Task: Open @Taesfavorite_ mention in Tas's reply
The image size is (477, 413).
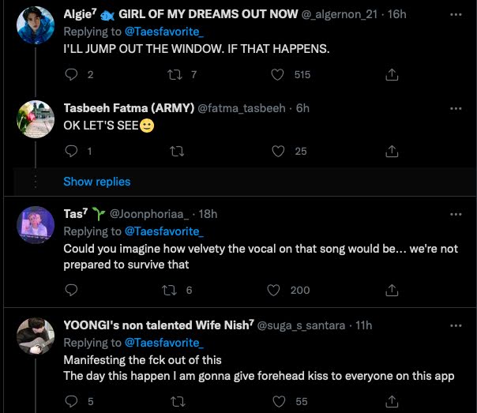Action: coord(164,231)
